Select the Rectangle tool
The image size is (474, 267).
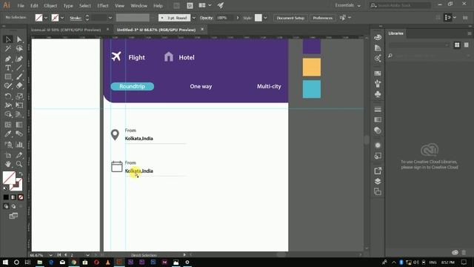(8, 77)
